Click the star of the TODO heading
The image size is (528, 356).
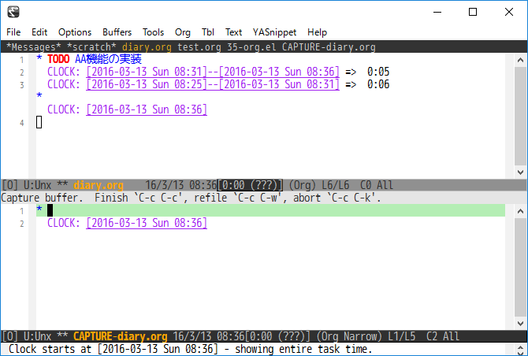(x=39, y=58)
